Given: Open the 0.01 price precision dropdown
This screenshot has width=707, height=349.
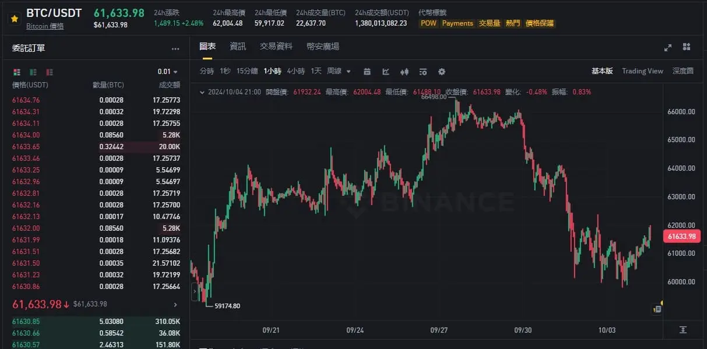Looking at the screenshot, I should pyautogui.click(x=168, y=72).
